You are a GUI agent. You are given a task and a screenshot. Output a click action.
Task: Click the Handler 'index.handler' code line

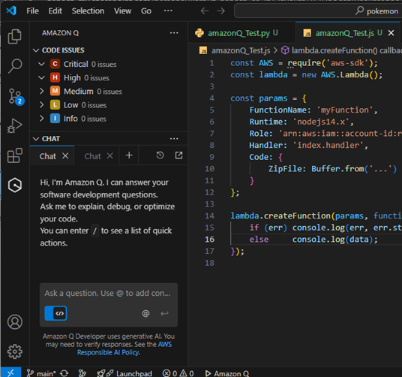pyautogui.click(x=309, y=145)
